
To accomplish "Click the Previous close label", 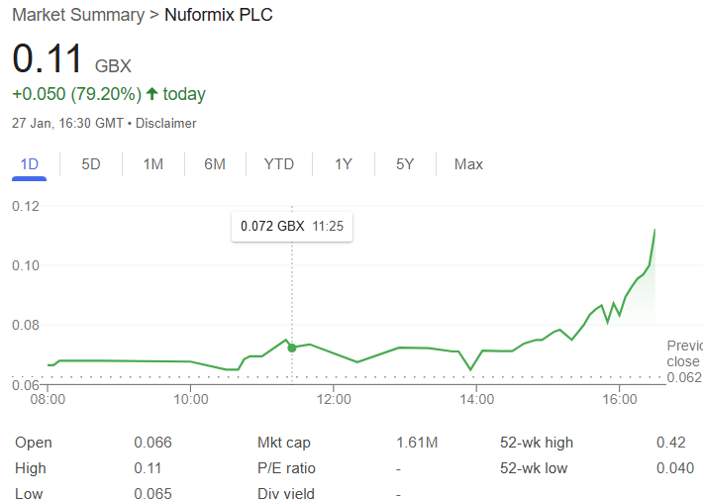I will click(x=684, y=353).
